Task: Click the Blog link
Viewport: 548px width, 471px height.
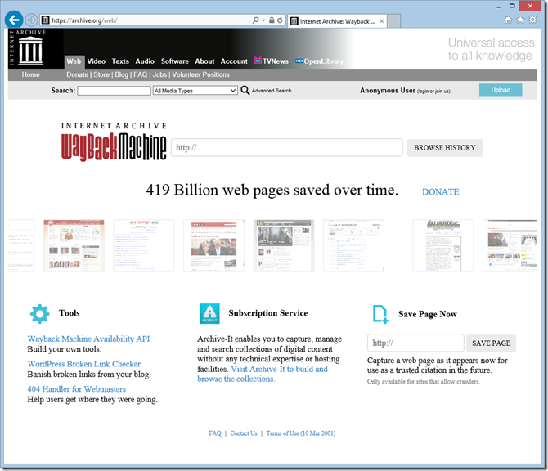Action: click(121, 74)
